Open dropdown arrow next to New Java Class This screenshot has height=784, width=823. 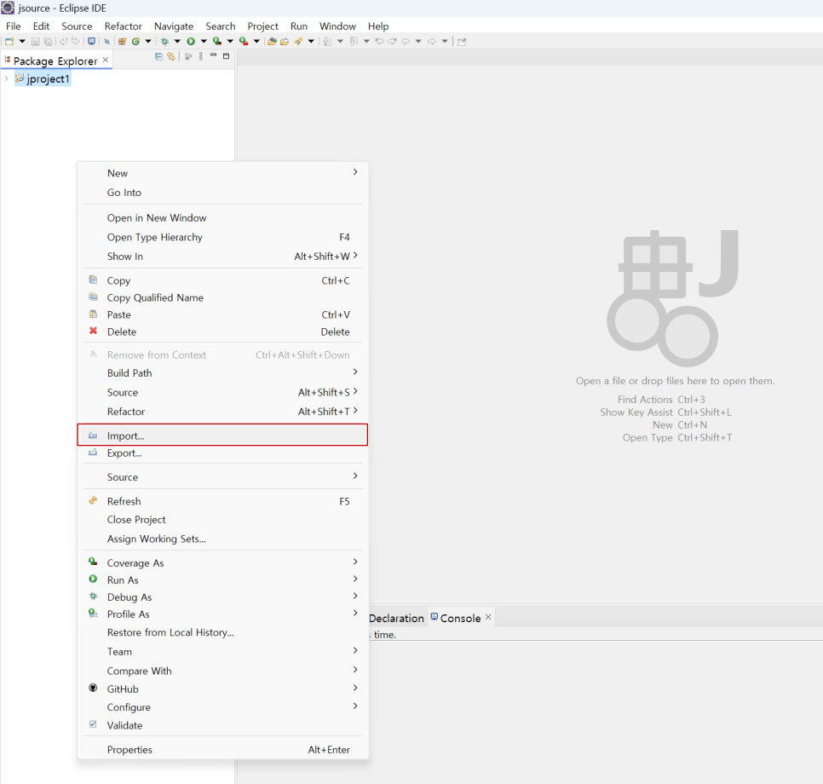pos(148,42)
